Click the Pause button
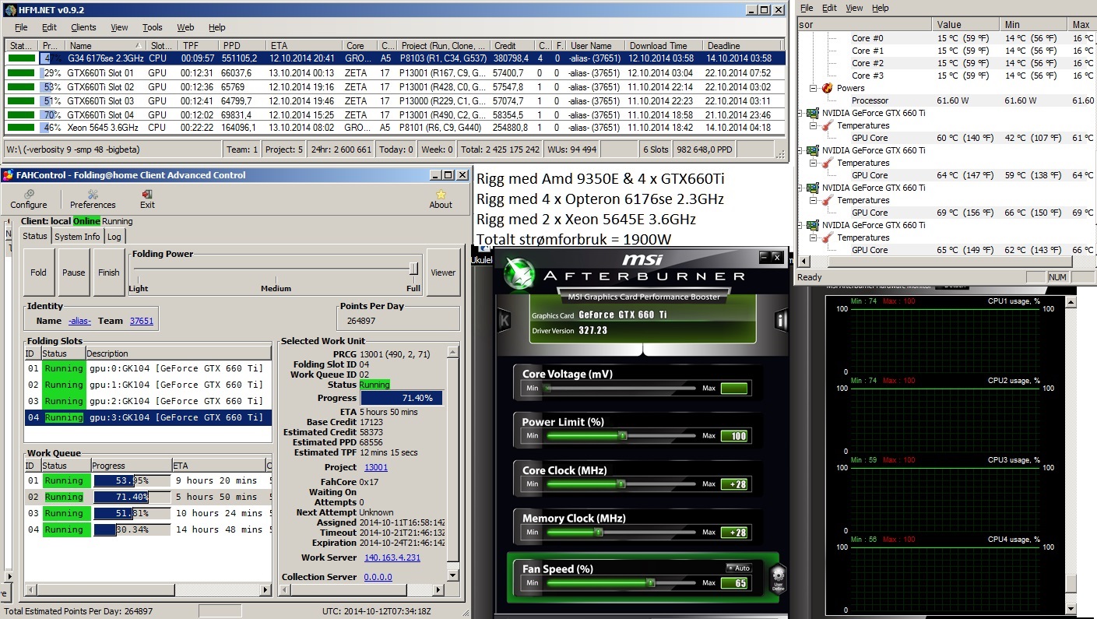 pos(74,273)
